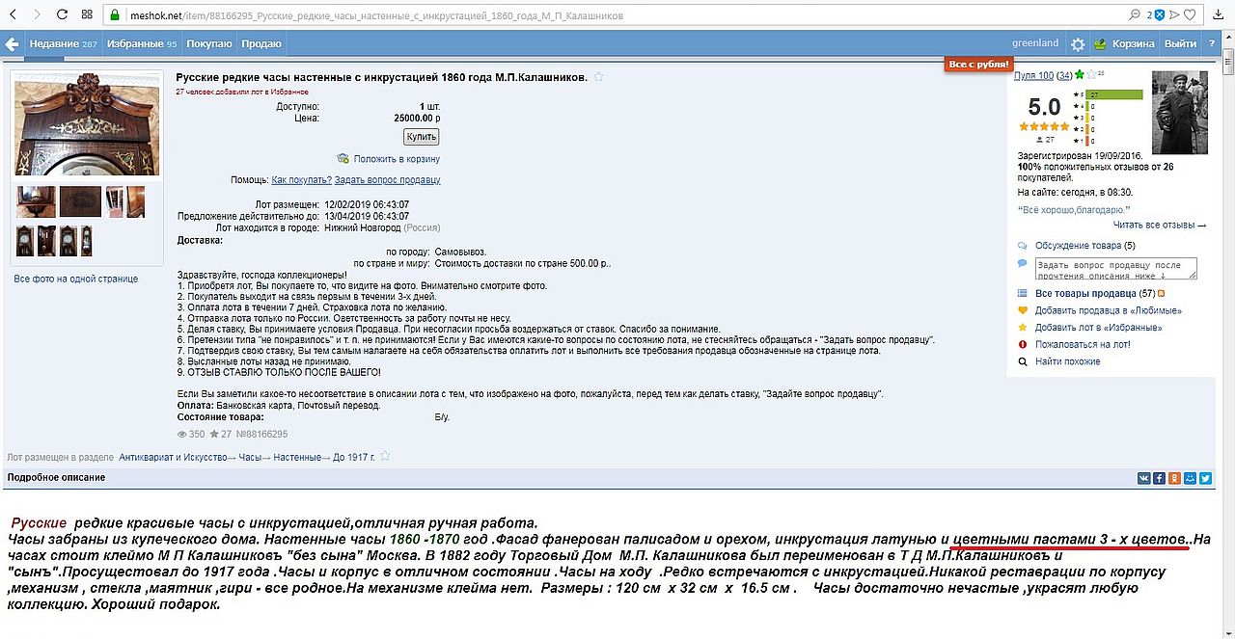Click the seller question text field
Image resolution: width=1235 pixels, height=639 pixels.
point(1115,268)
